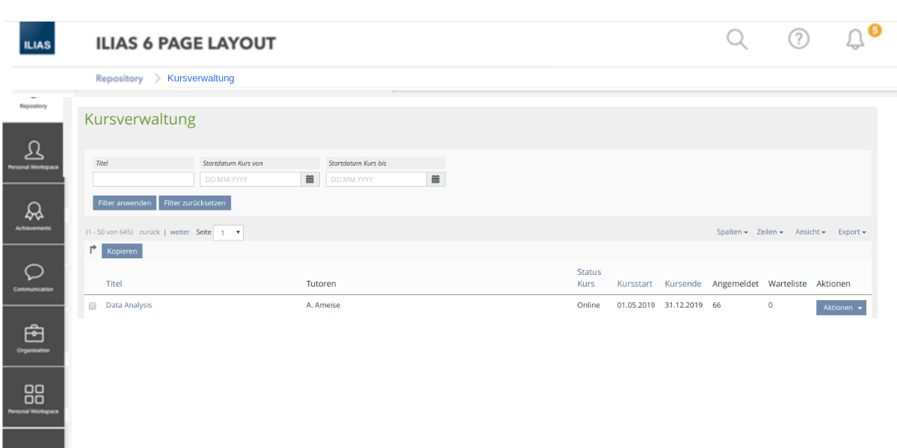The height and width of the screenshot is (448, 897).
Task: Open Organisation in sidebar
Action: (33, 336)
